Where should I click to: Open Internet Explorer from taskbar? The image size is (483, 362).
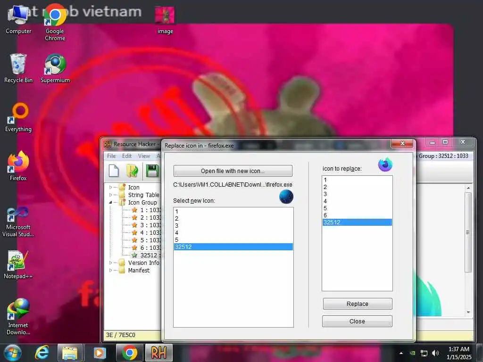point(42,353)
